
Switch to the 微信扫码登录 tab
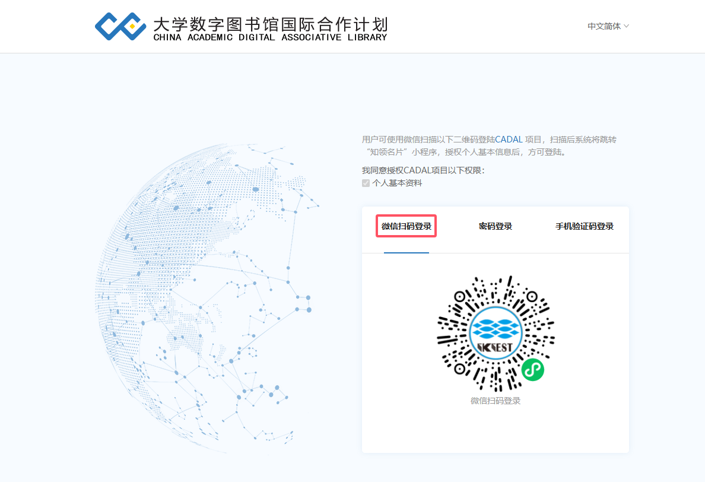(407, 226)
